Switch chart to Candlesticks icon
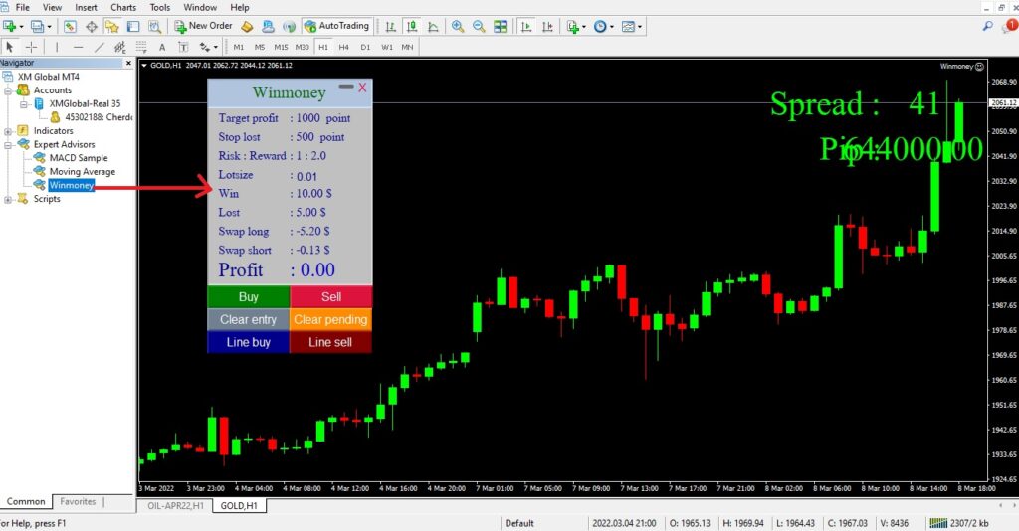Viewport: 1019px width, 531px height. coord(411,26)
